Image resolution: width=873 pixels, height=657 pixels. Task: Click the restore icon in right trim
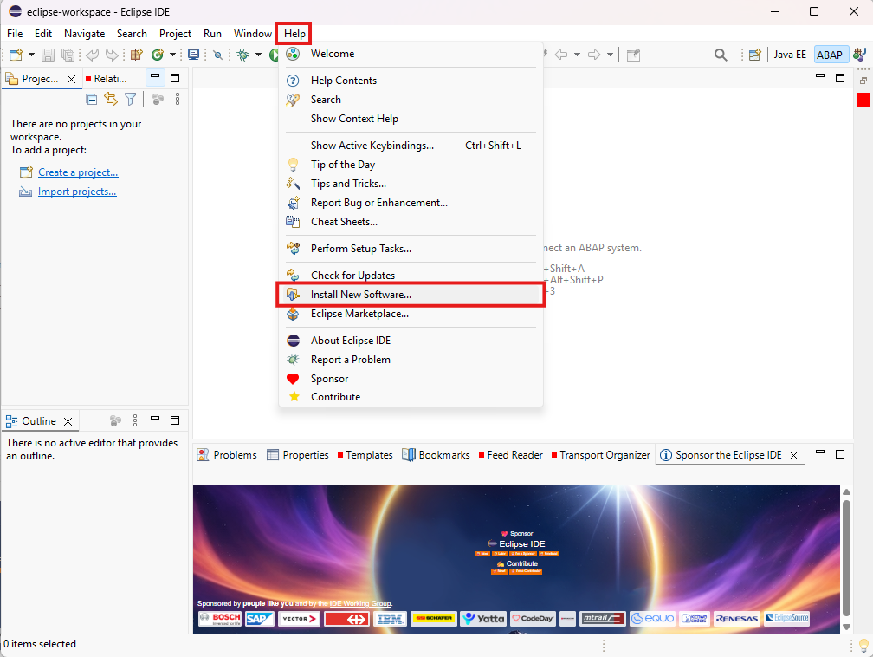[863, 81]
